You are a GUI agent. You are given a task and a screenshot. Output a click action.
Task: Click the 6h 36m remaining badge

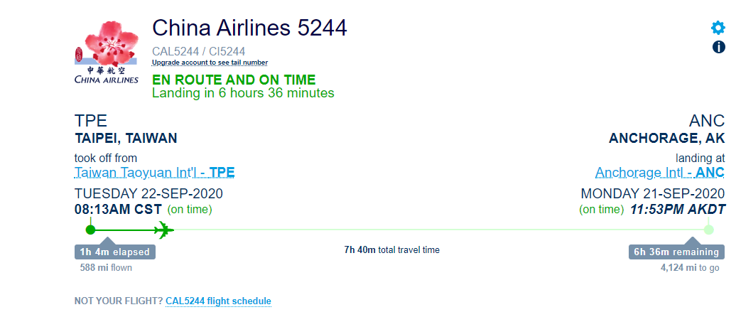(x=676, y=252)
